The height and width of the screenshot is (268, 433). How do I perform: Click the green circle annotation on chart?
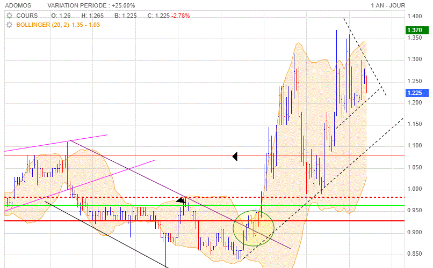254,228
